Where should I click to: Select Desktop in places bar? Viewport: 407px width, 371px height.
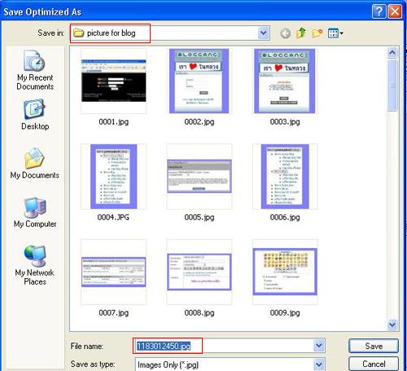35,115
